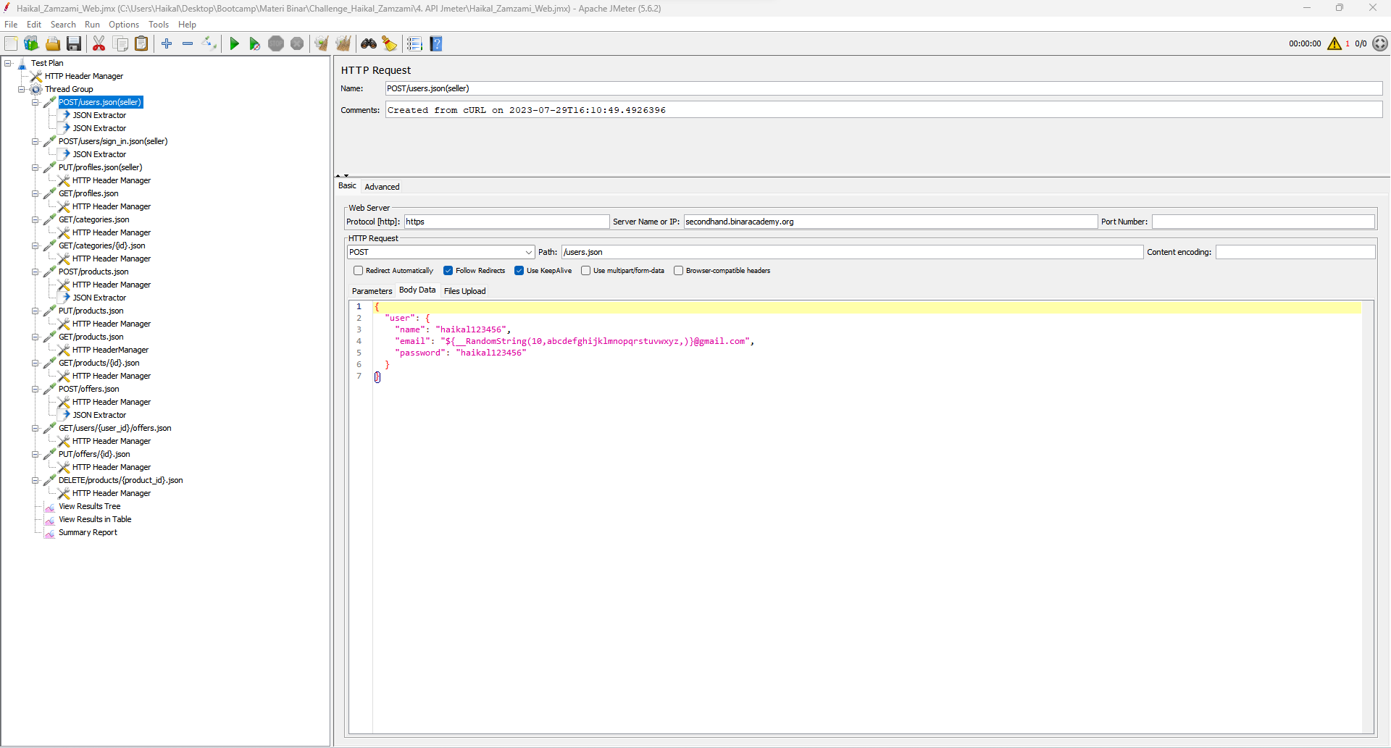The height and width of the screenshot is (748, 1391).
Task: Click the Comments input field
Action: point(884,110)
